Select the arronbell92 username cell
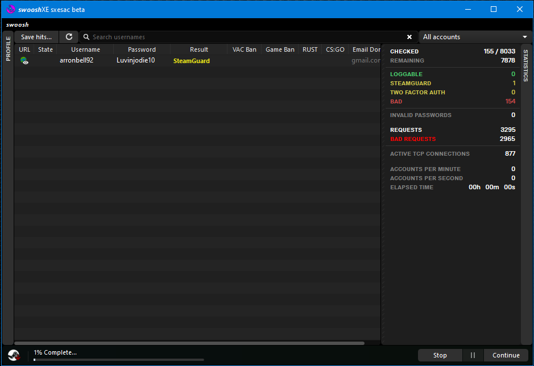The height and width of the screenshot is (366, 534). (76, 60)
